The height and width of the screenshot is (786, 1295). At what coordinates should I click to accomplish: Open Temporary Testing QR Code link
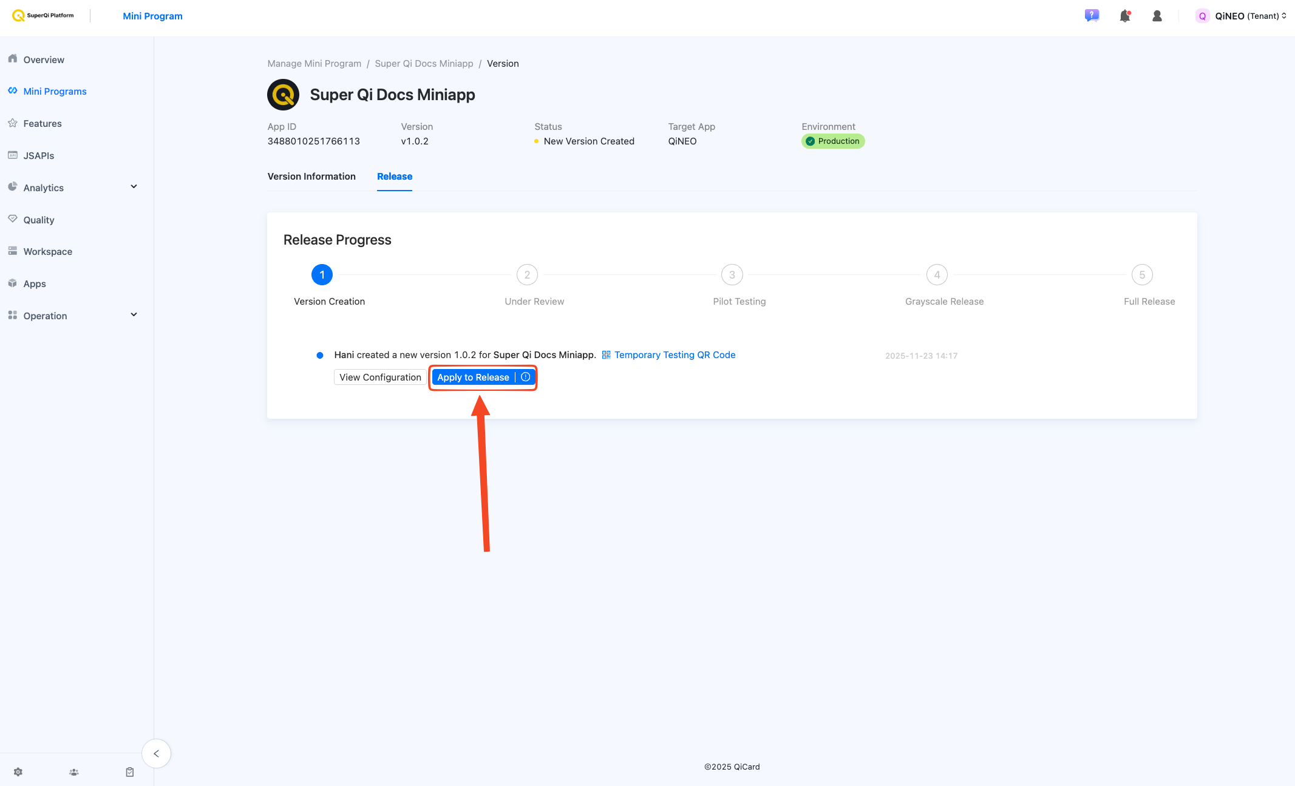point(675,355)
